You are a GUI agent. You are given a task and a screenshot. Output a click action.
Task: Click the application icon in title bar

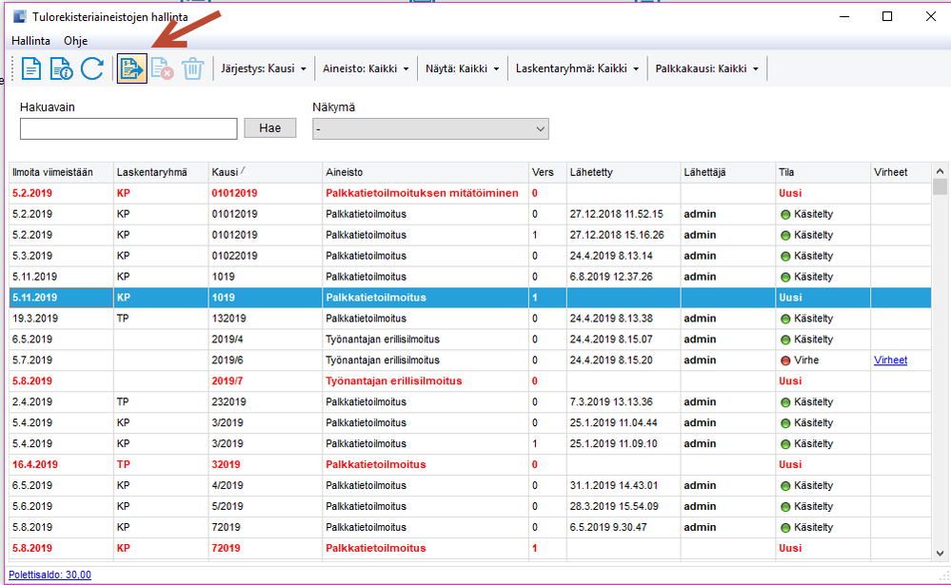click(x=19, y=16)
